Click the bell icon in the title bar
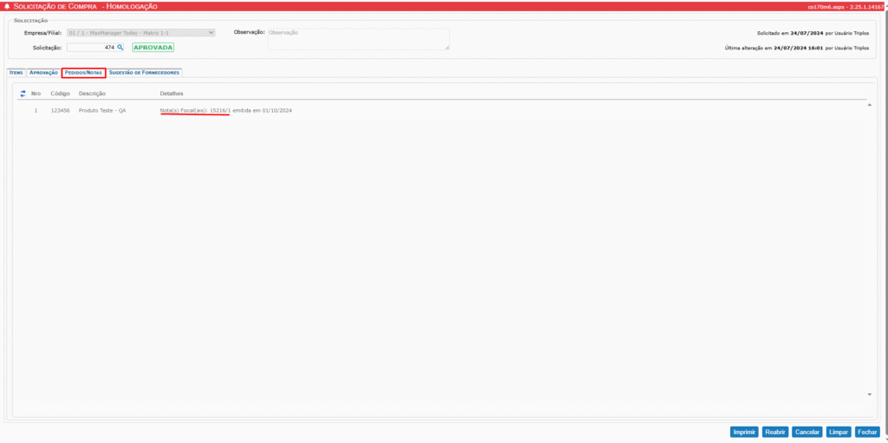 pyautogui.click(x=8, y=6)
